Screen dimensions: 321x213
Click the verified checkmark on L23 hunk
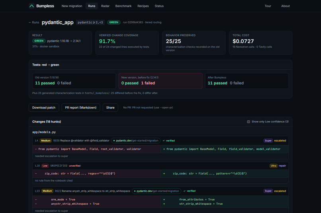[x=189, y=191]
